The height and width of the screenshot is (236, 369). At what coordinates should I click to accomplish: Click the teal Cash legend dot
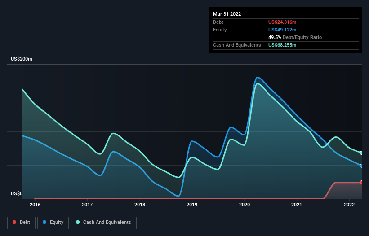pyautogui.click(x=78, y=222)
